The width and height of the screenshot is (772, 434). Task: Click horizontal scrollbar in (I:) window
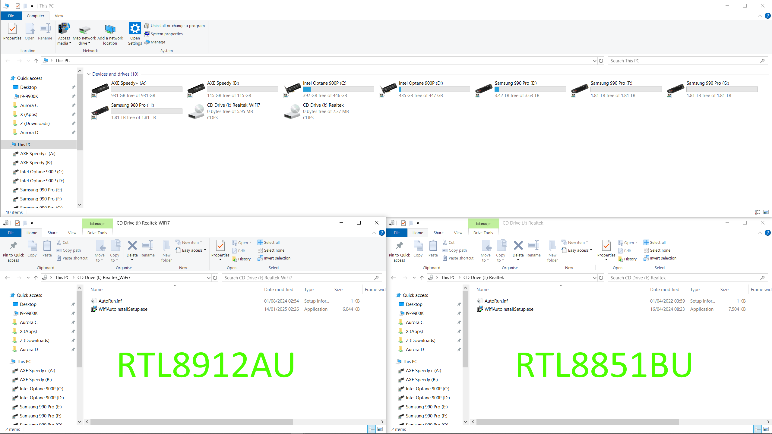[x=191, y=421]
